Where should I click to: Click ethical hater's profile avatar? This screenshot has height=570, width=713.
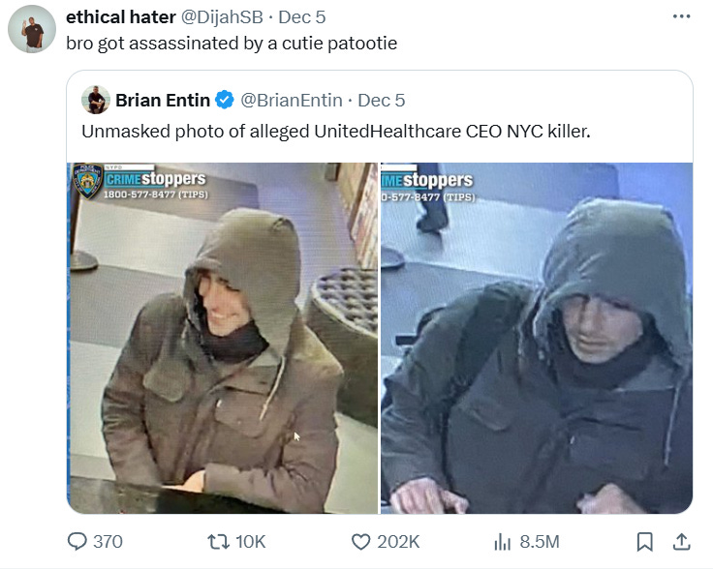pos(32,29)
